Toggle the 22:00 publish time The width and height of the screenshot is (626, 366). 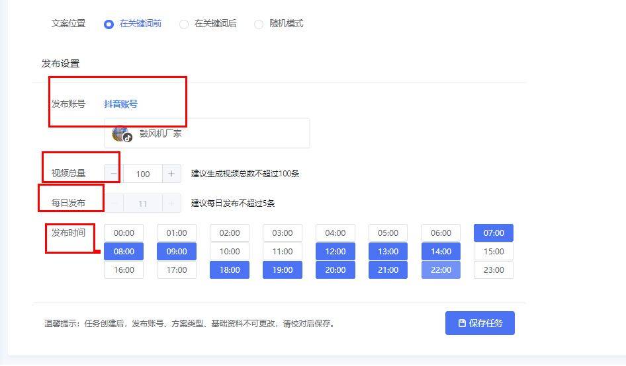pos(441,270)
